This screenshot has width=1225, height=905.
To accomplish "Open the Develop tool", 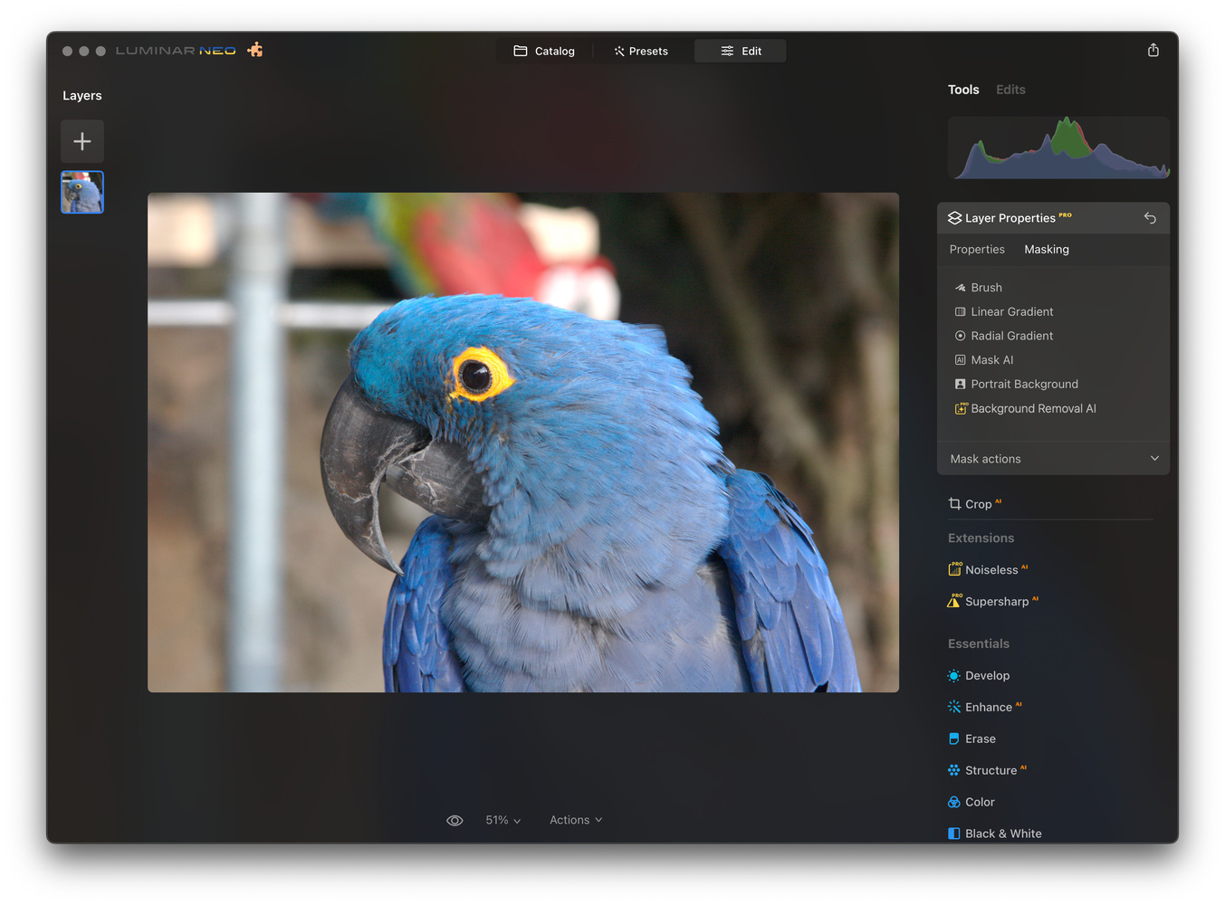I will coord(986,676).
